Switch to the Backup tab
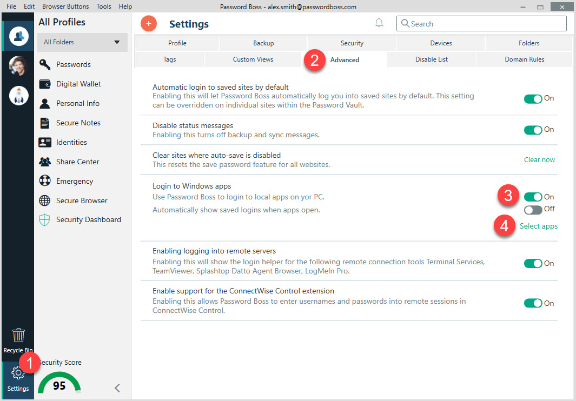Screen dimensions: 576x401 [263, 43]
